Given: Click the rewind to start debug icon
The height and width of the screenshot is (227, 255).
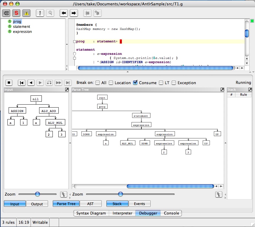Looking at the screenshot, I should [x=21, y=82].
